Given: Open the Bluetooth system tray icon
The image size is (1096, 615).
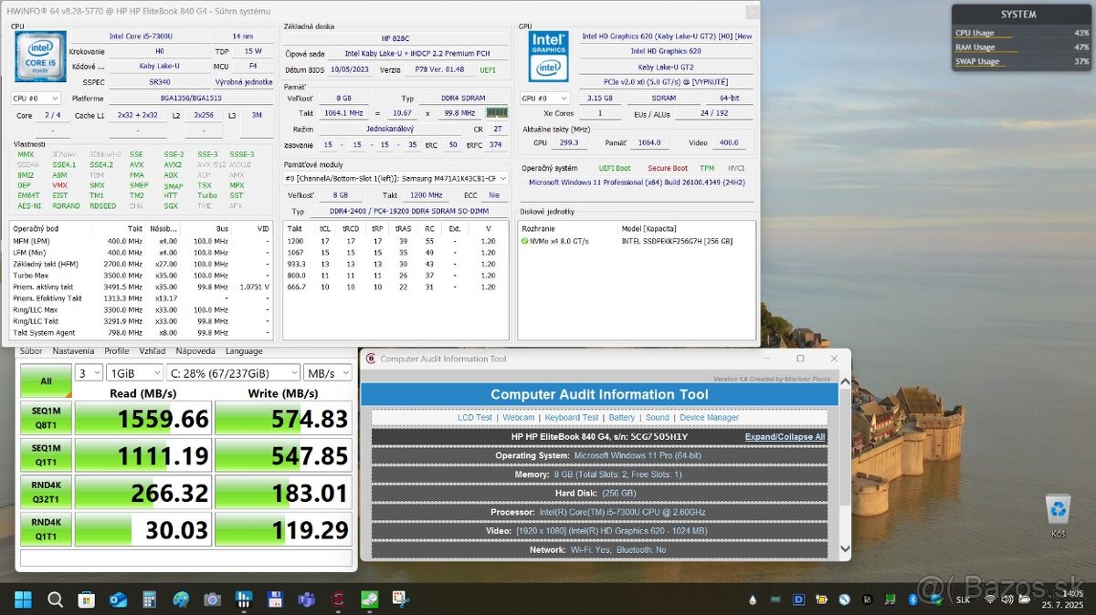Looking at the screenshot, I should click(912, 599).
